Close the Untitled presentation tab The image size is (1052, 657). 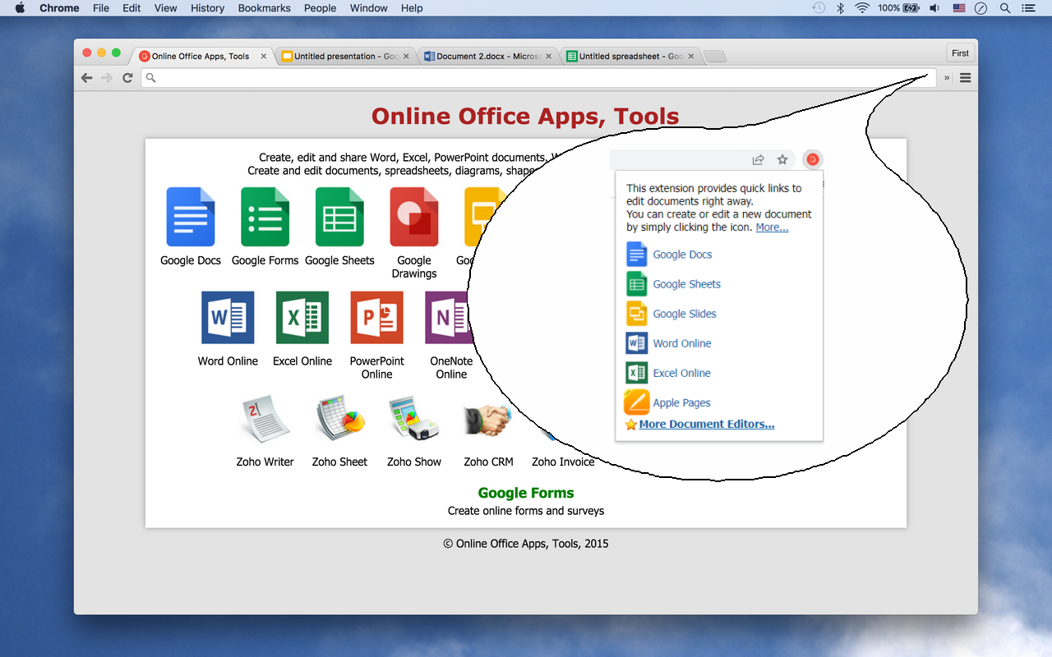[406, 57]
